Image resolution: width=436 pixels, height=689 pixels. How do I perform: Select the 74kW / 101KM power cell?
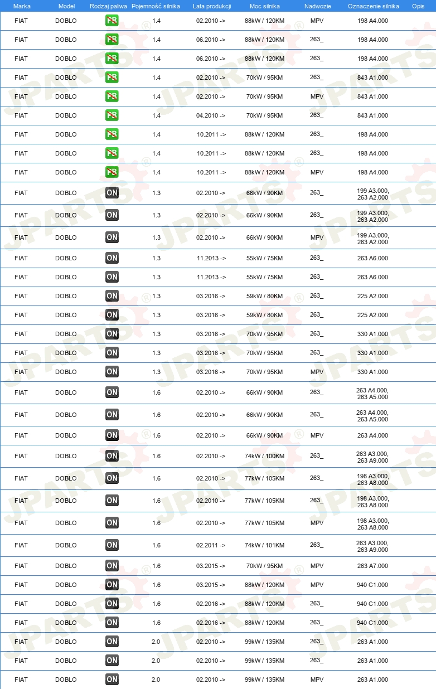[x=265, y=545]
